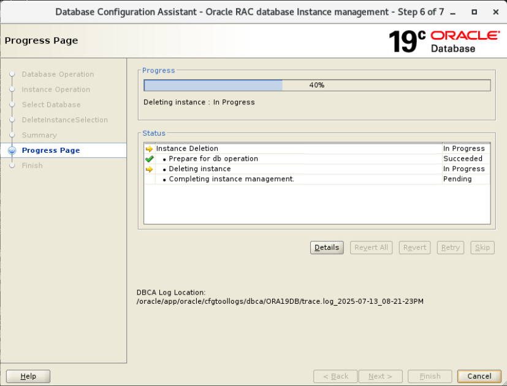Click the Revert button
507x386 pixels.
click(414, 247)
